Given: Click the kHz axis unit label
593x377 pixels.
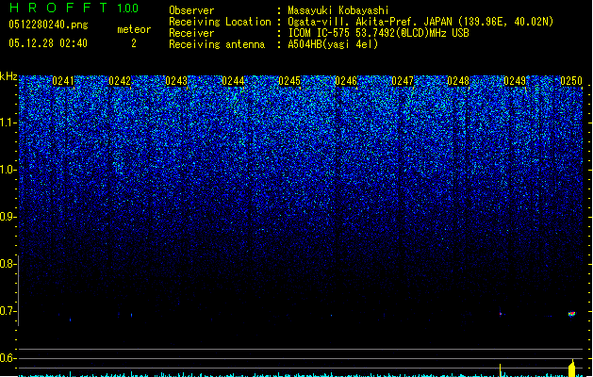Looking at the screenshot, I should [x=8, y=76].
